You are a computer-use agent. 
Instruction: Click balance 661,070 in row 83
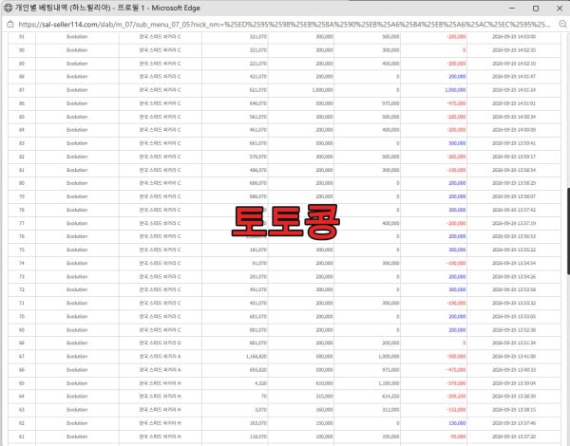(x=258, y=143)
